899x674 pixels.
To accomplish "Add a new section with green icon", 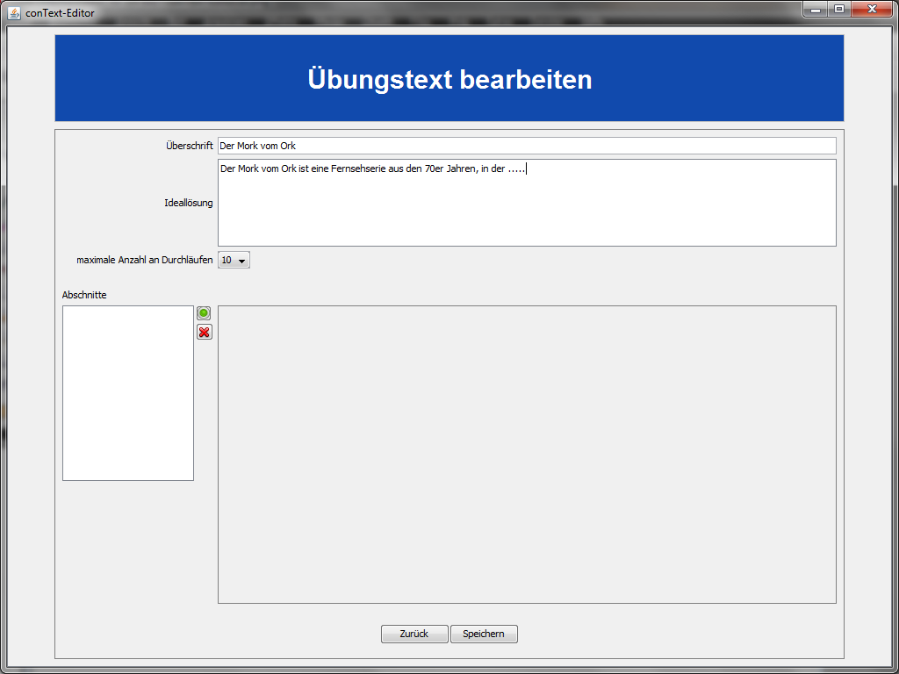I will [x=204, y=313].
